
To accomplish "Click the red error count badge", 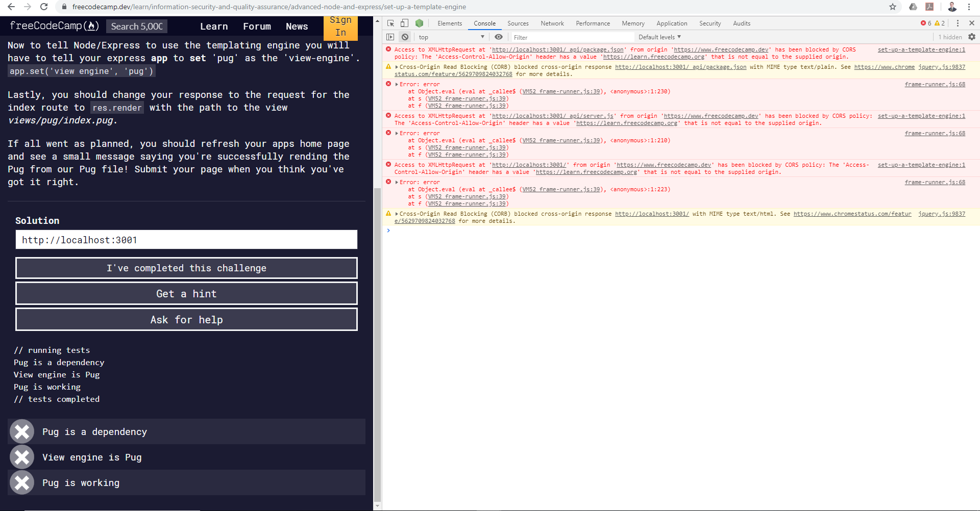I will [926, 23].
